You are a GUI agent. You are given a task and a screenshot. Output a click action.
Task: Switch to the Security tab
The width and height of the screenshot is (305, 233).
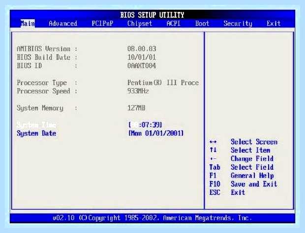(x=238, y=24)
